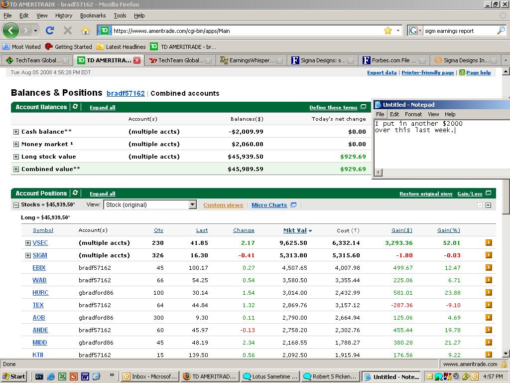
Task: Switch to the Forbes.com File tab
Action: [x=388, y=60]
